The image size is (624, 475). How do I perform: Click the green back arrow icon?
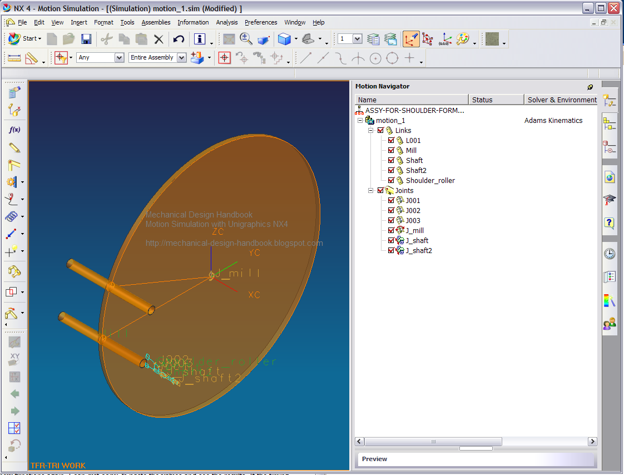click(x=14, y=394)
